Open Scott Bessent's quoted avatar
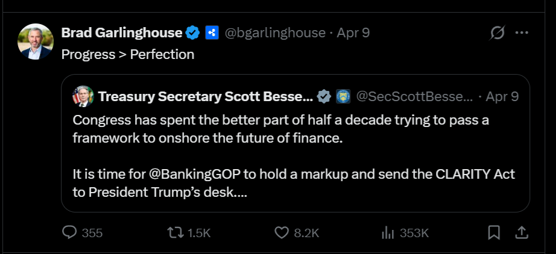The image size is (556, 254). pyautogui.click(x=83, y=96)
